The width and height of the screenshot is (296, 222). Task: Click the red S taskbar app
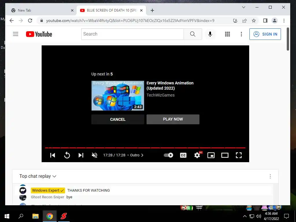coord(64,216)
